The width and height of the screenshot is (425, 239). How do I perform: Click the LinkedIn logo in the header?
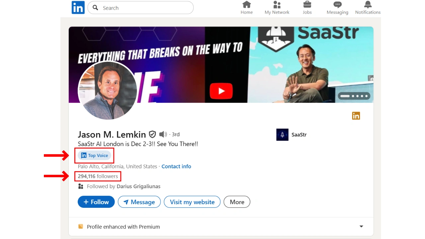coord(78,8)
